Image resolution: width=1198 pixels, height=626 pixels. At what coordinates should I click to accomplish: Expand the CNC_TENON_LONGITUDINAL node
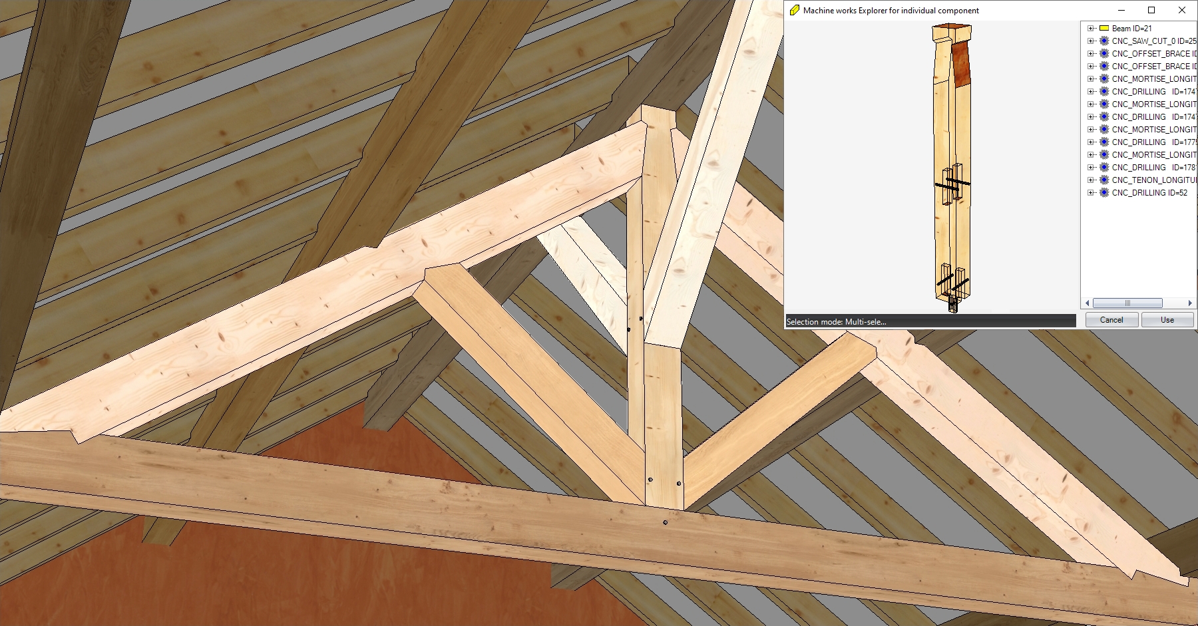coord(1090,180)
